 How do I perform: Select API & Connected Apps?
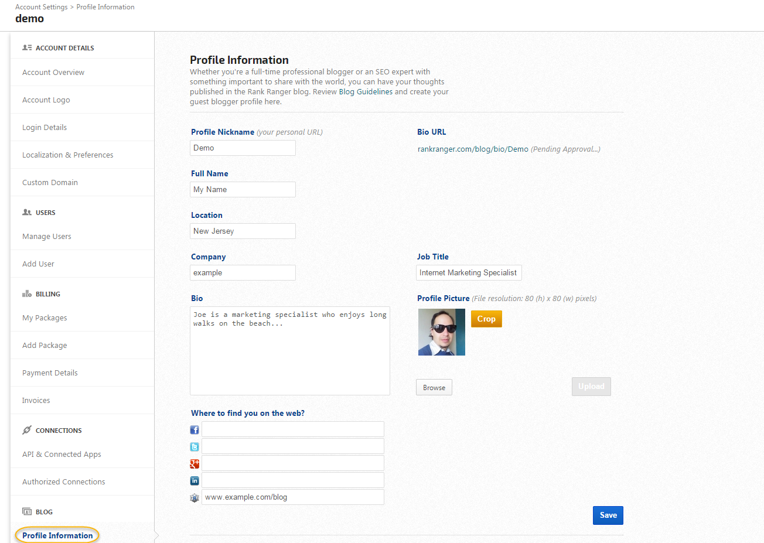62,455
